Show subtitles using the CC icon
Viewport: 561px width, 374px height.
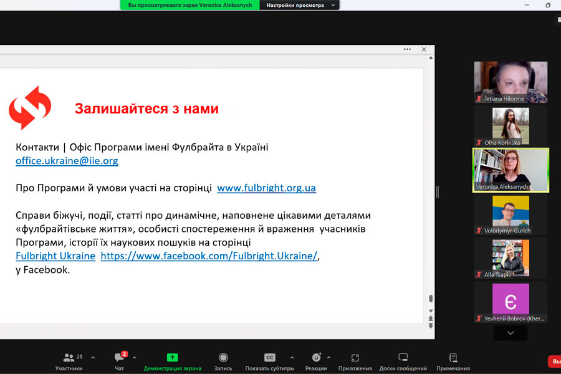[x=270, y=357]
